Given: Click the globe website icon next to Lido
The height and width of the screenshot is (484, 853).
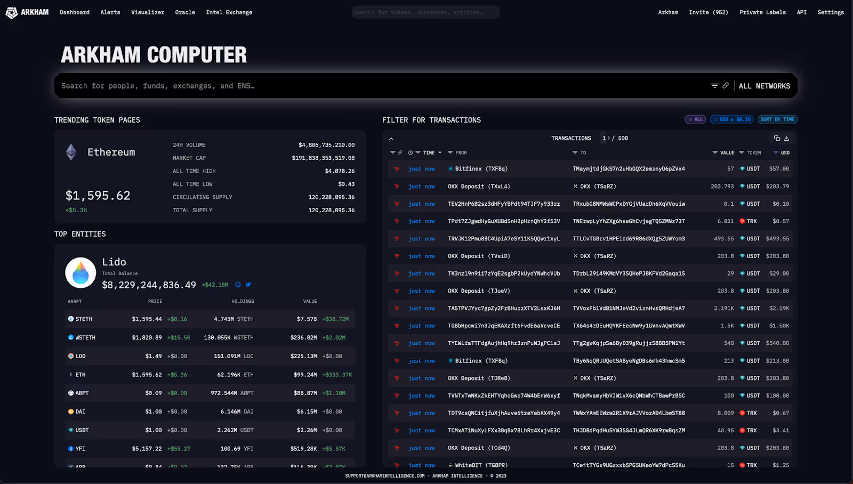Looking at the screenshot, I should [x=237, y=285].
